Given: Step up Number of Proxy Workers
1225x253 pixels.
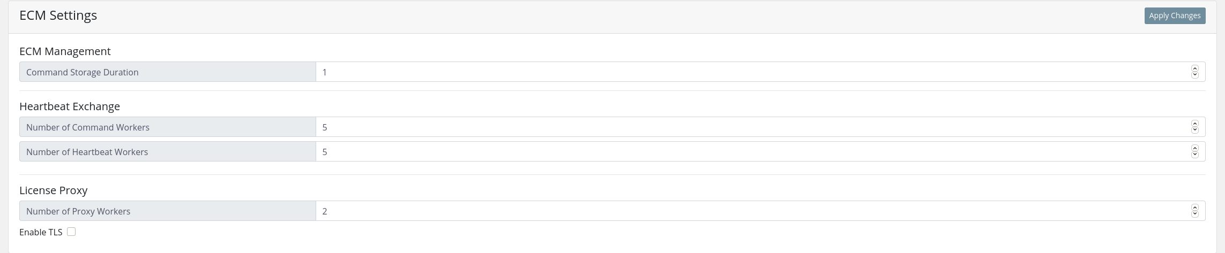Looking at the screenshot, I should [x=1194, y=208].
